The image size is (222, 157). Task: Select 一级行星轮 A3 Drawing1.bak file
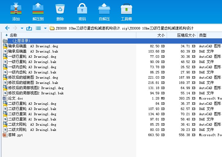[32, 62]
